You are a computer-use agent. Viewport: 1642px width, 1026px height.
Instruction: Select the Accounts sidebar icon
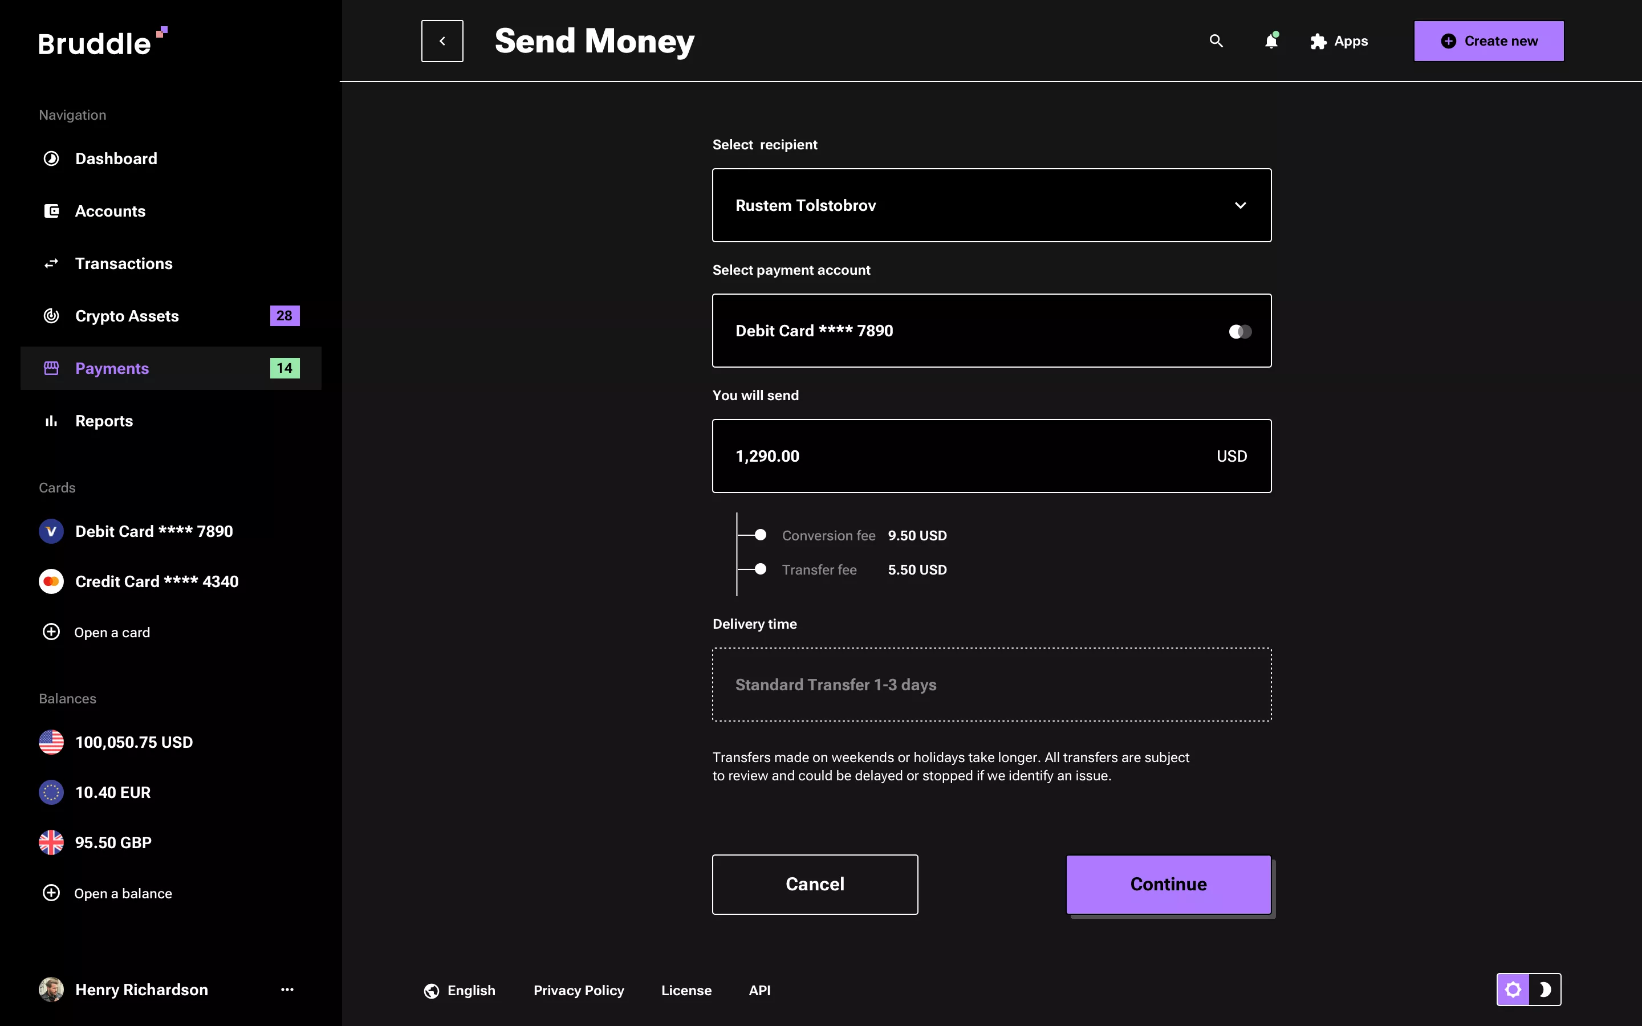[x=51, y=210]
